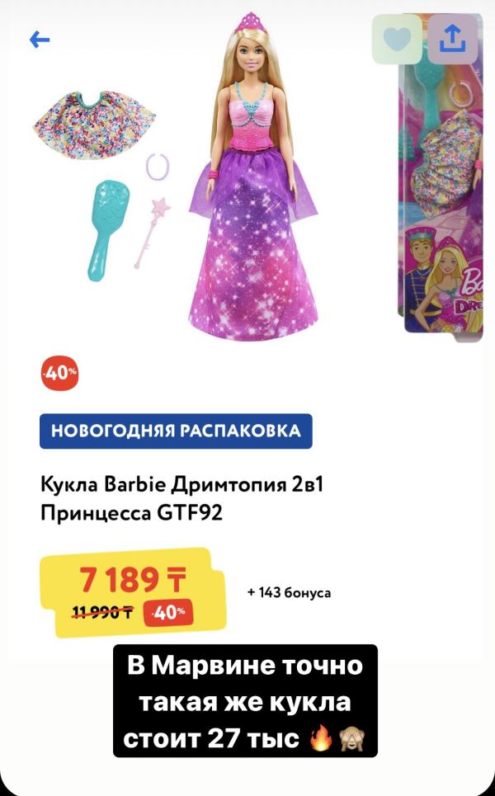Image resolution: width=495 pixels, height=796 pixels.
Task: Open the Новогодняя распаковка promo label
Action: 176,431
